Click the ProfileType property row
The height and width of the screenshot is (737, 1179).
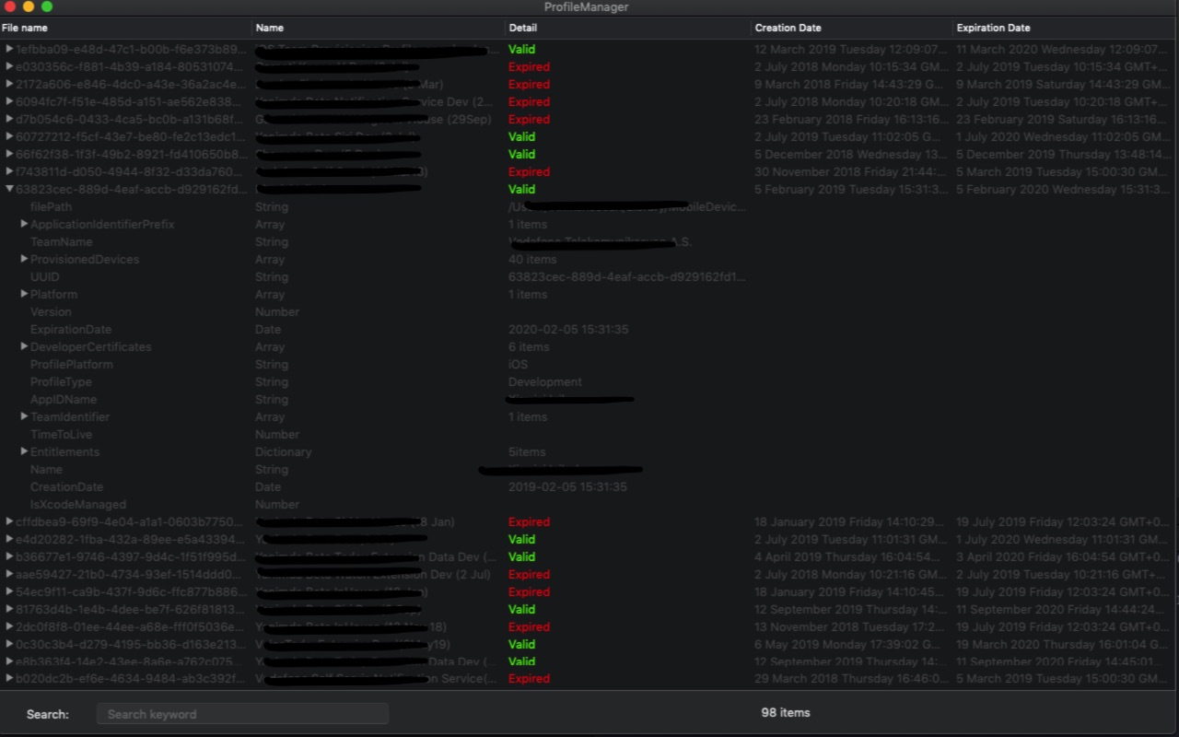click(589, 381)
